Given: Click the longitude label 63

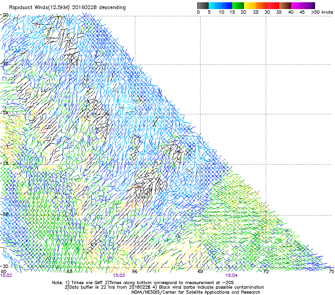Looking at the screenshot, I should [x=69, y=271].
